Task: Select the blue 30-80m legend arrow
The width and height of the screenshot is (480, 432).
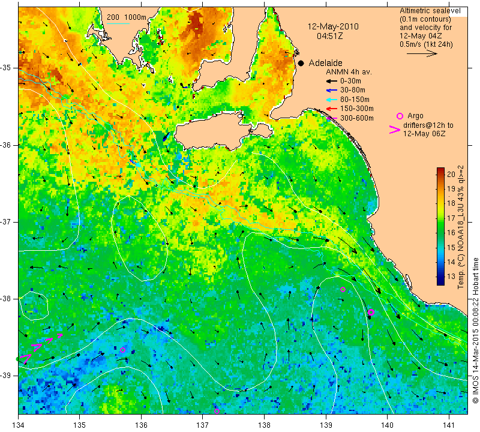Action: pos(331,91)
